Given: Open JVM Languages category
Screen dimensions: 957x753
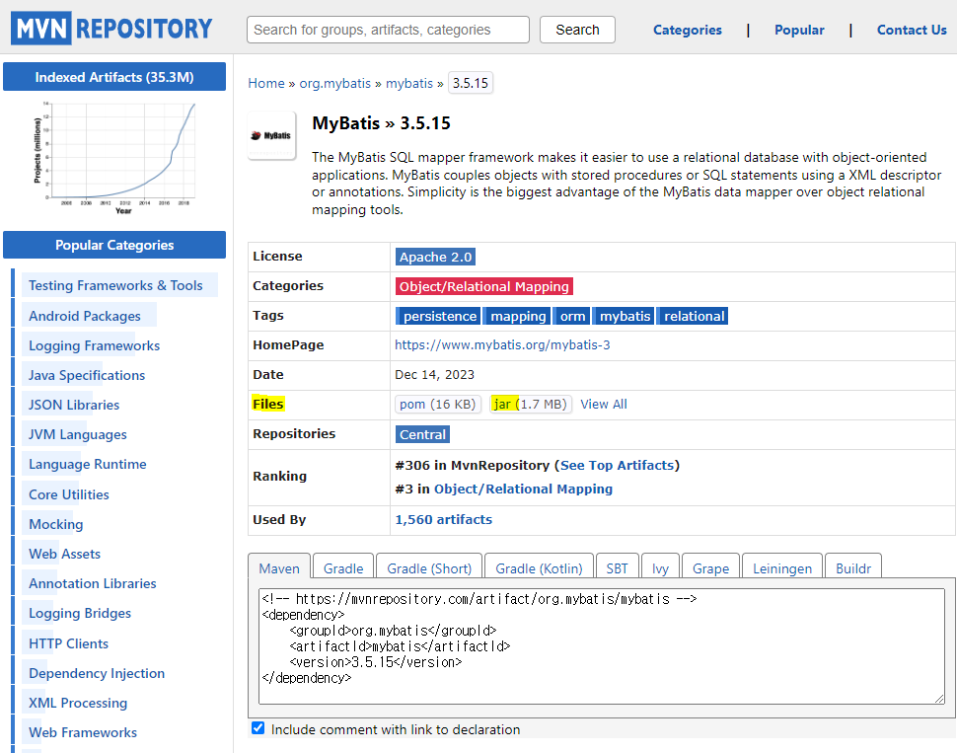Looking at the screenshot, I should pos(78,435).
